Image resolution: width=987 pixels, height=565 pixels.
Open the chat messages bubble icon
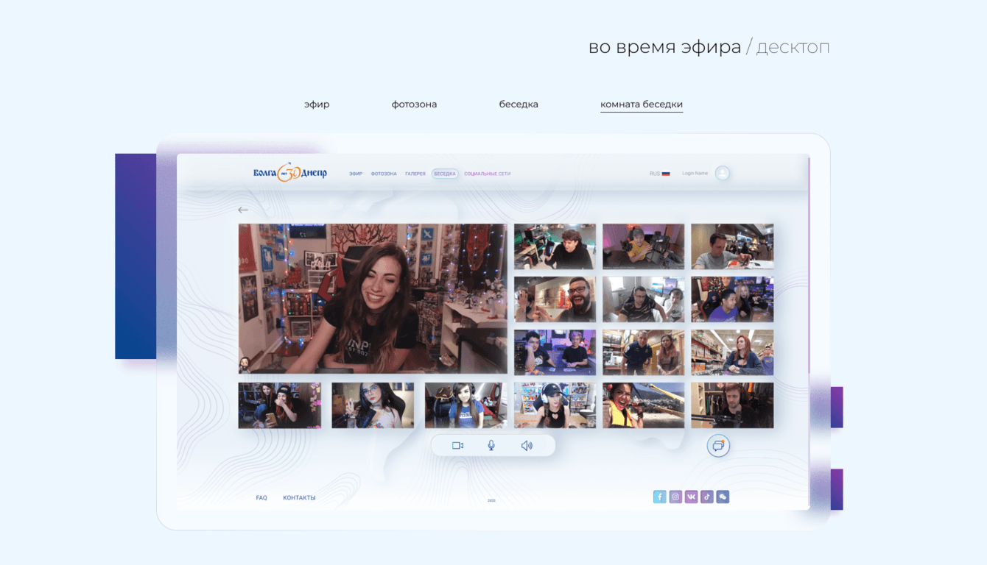pyautogui.click(x=718, y=446)
